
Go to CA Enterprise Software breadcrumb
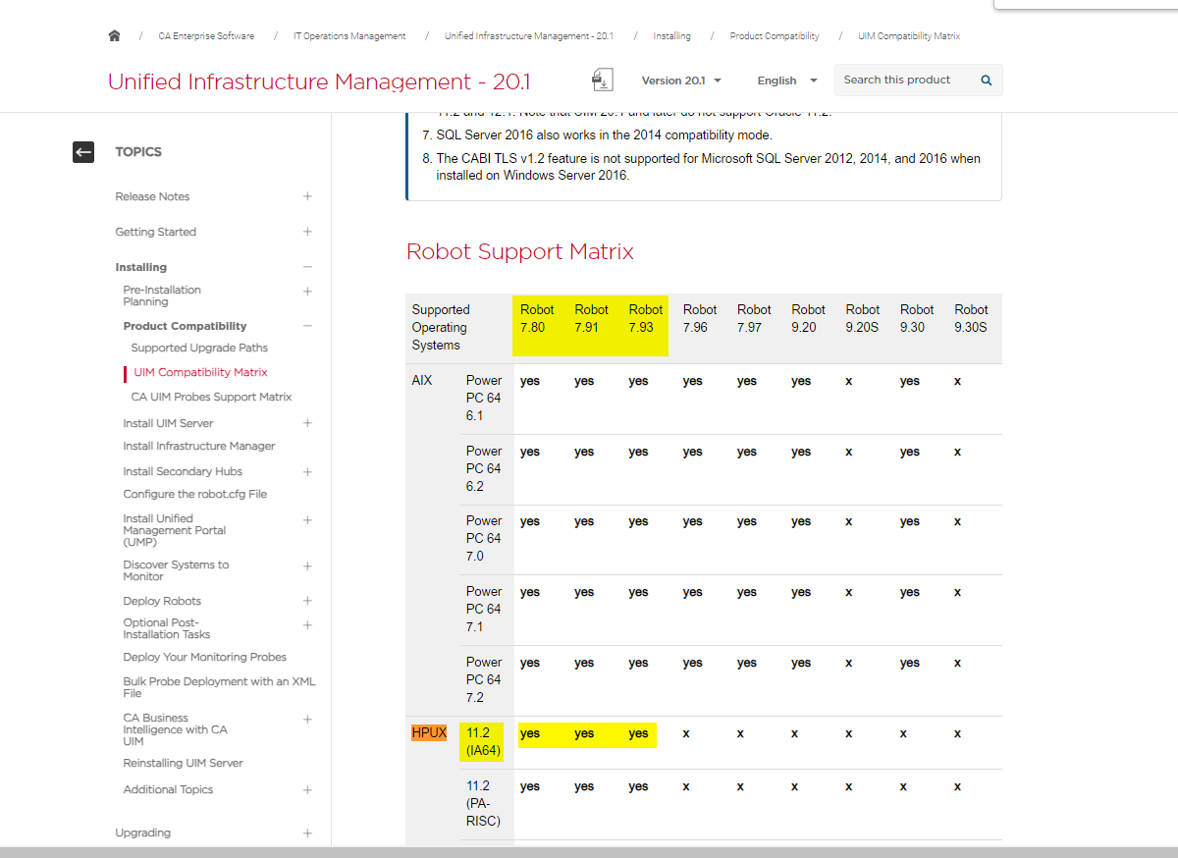point(206,36)
